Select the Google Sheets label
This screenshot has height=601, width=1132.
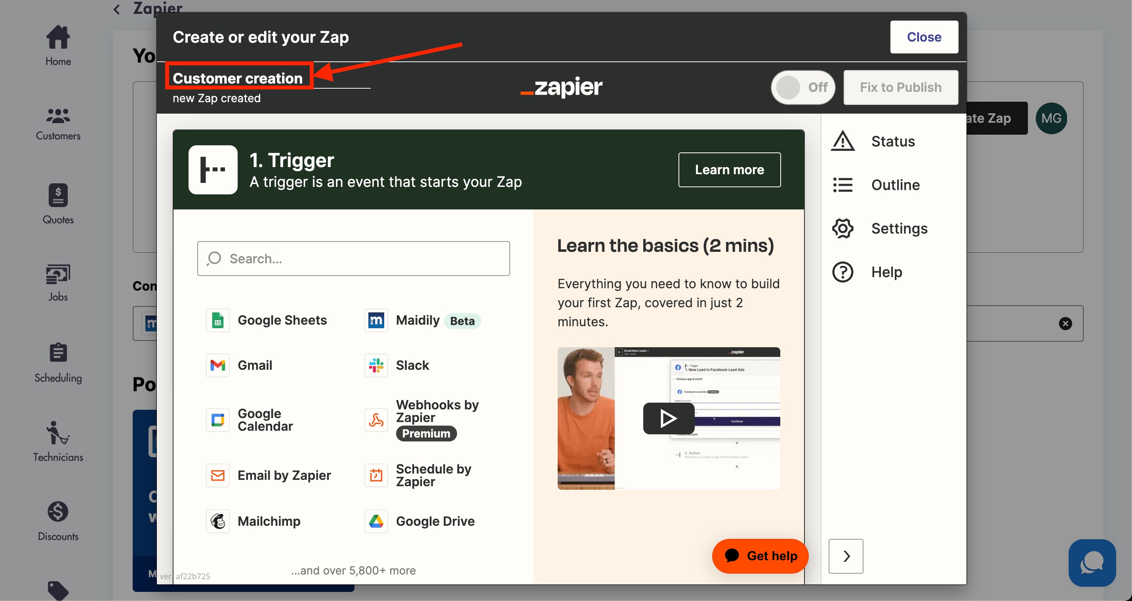point(282,320)
